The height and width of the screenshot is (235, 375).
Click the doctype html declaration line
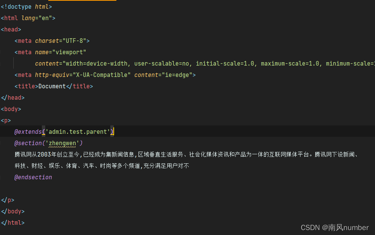click(x=26, y=7)
